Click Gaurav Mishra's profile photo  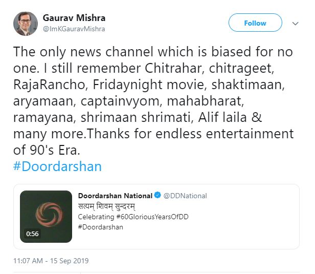pos(25,24)
